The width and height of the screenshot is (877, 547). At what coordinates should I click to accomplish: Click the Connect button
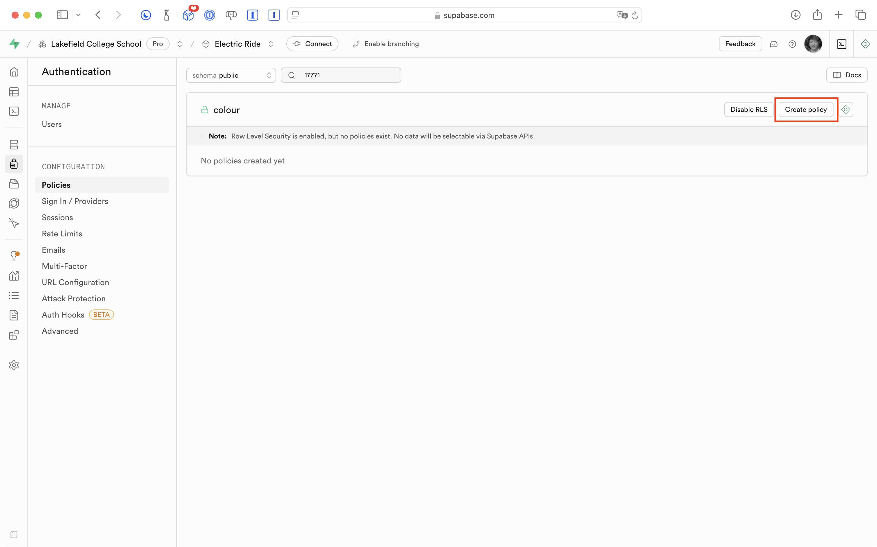[x=312, y=44]
